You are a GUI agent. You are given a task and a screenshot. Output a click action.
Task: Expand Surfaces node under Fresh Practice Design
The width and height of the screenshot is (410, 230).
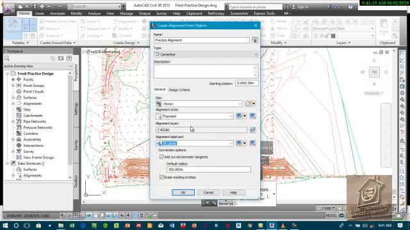13,98
